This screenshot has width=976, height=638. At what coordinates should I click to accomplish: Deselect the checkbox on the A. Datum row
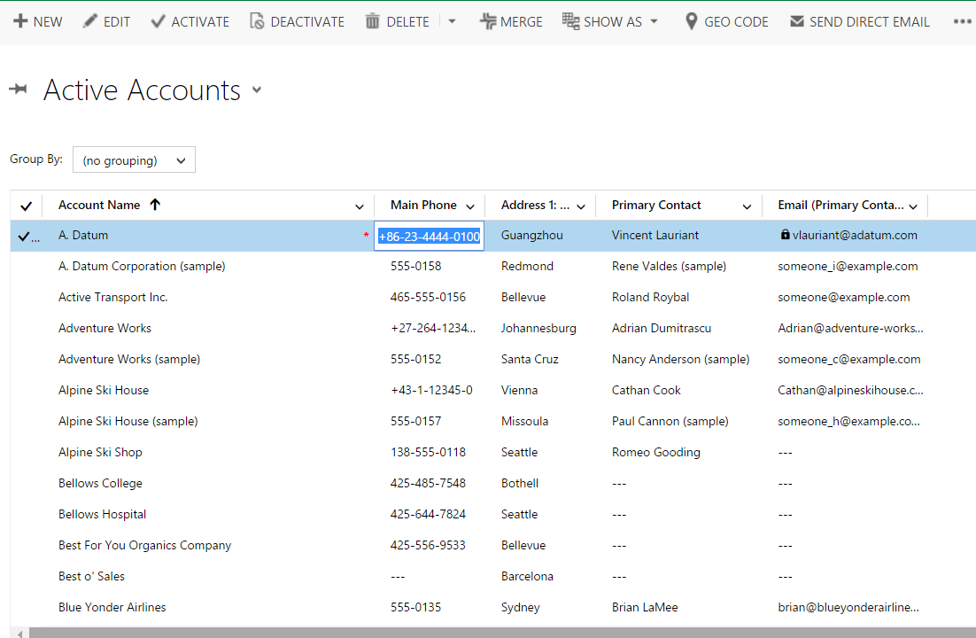coord(24,235)
